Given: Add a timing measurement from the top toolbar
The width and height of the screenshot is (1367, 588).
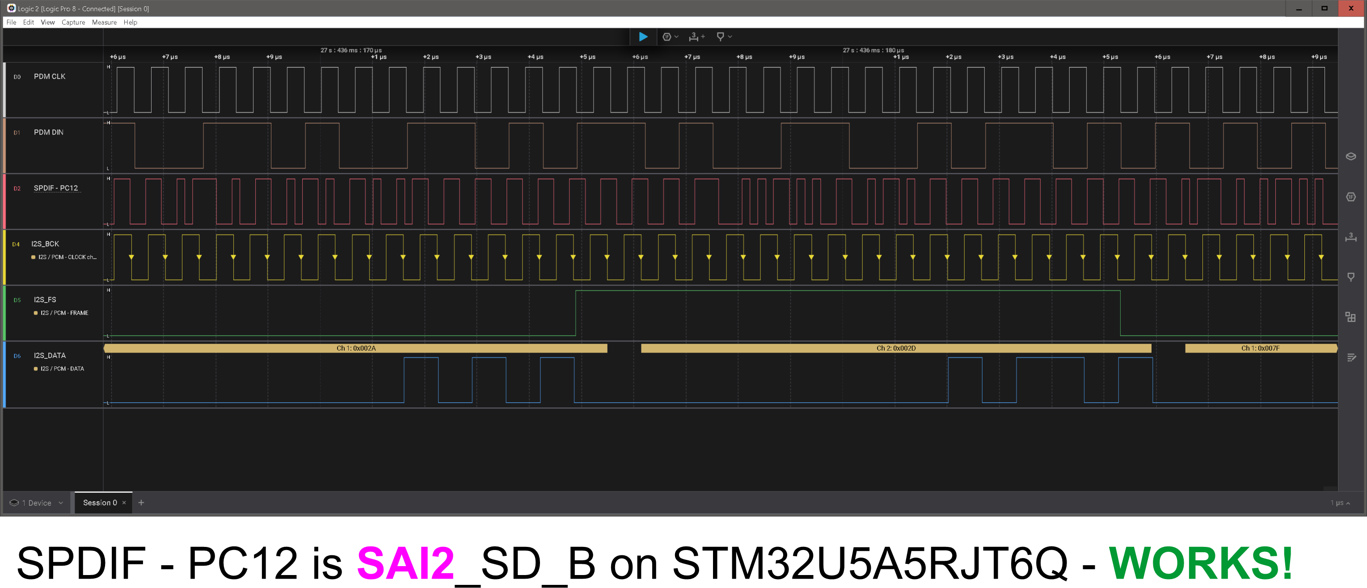Looking at the screenshot, I should click(x=696, y=37).
